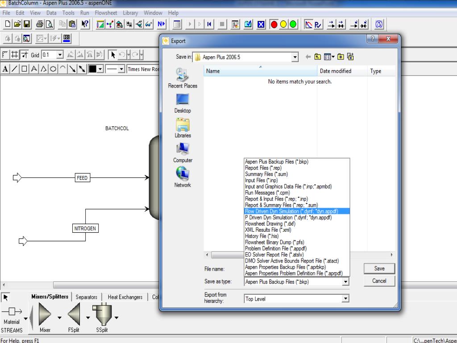The width and height of the screenshot is (457, 343).
Task: Click the Pv checkmark icon
Action: click(318, 24)
